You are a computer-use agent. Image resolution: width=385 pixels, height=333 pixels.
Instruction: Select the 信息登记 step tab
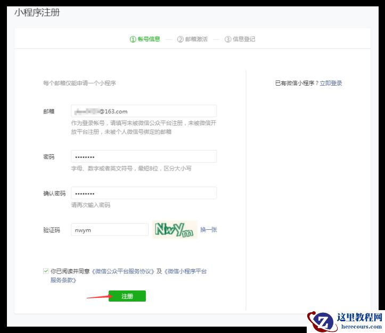(240, 39)
